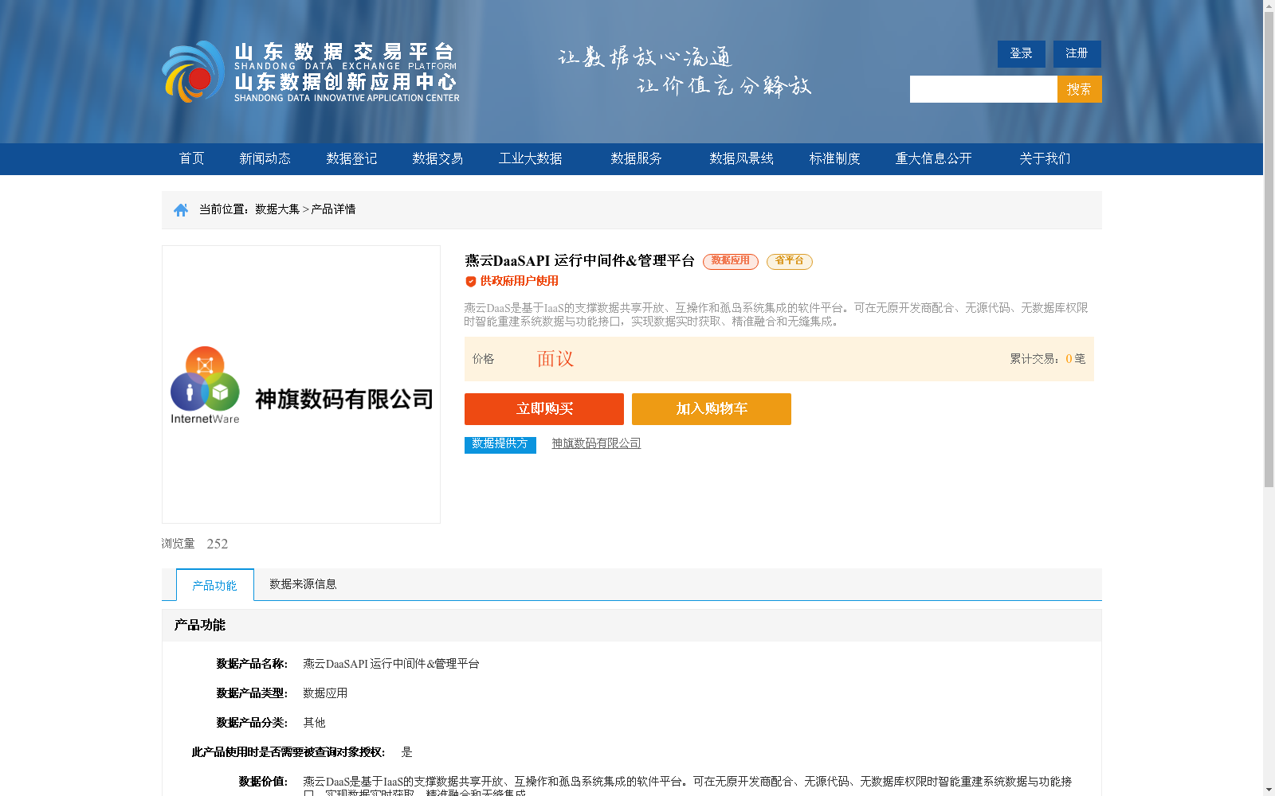Screen dimensions: 1275x796
Task: Open the 数据风景线 menu item
Action: click(741, 158)
